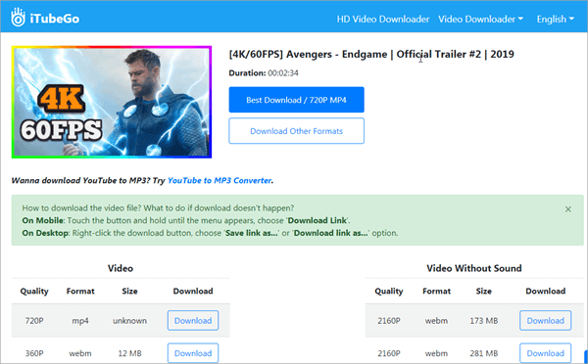Viewport: 588px width, 364px height.
Task: Expand the Video Downloader dropdown menu
Action: pyautogui.click(x=480, y=20)
